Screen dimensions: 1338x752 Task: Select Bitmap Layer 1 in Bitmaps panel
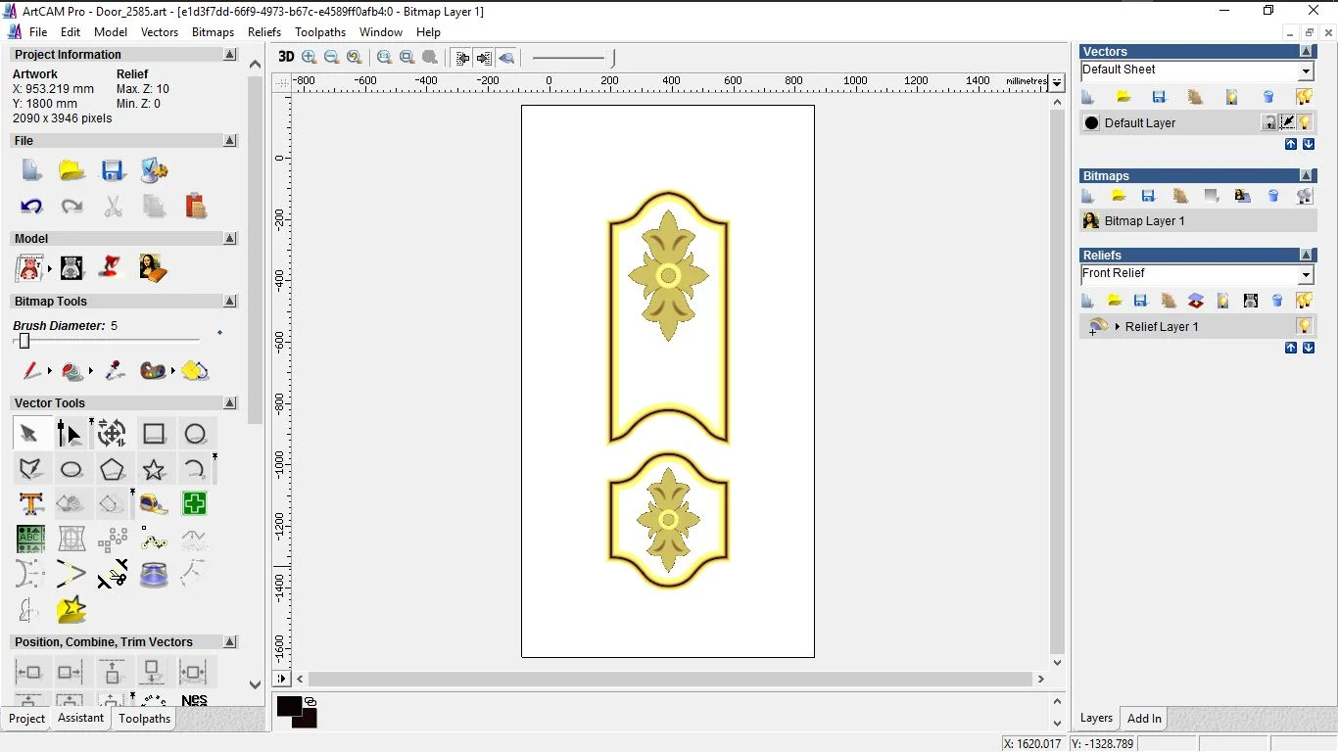point(1144,221)
